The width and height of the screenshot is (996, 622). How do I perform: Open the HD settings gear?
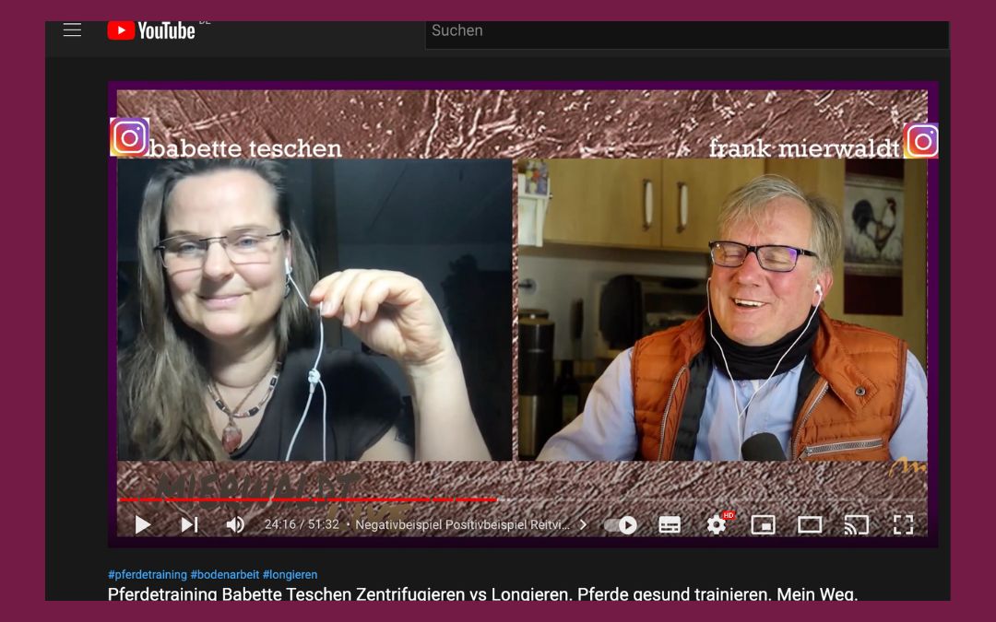click(717, 524)
